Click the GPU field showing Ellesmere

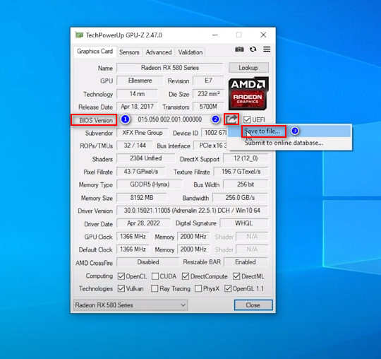(140, 81)
